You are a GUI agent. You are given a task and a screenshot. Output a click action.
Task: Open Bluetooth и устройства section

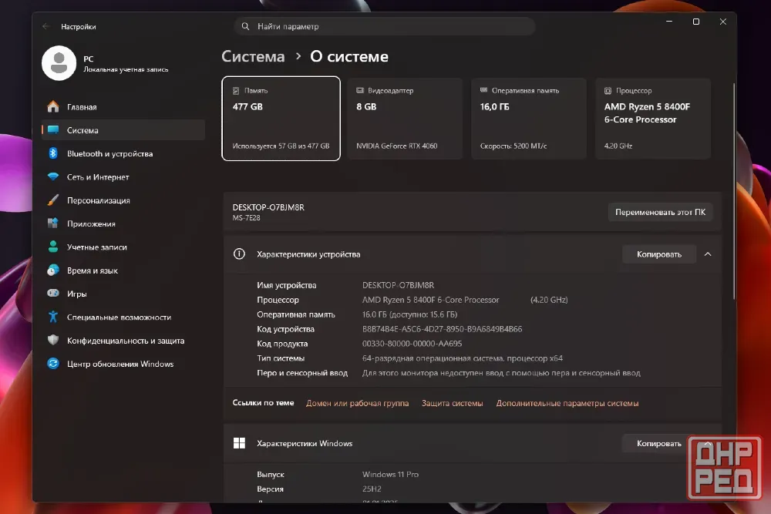coord(123,153)
